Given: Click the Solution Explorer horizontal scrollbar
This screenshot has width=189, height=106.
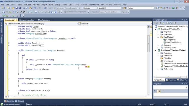Looking at the screenshot, I should 168,77.
